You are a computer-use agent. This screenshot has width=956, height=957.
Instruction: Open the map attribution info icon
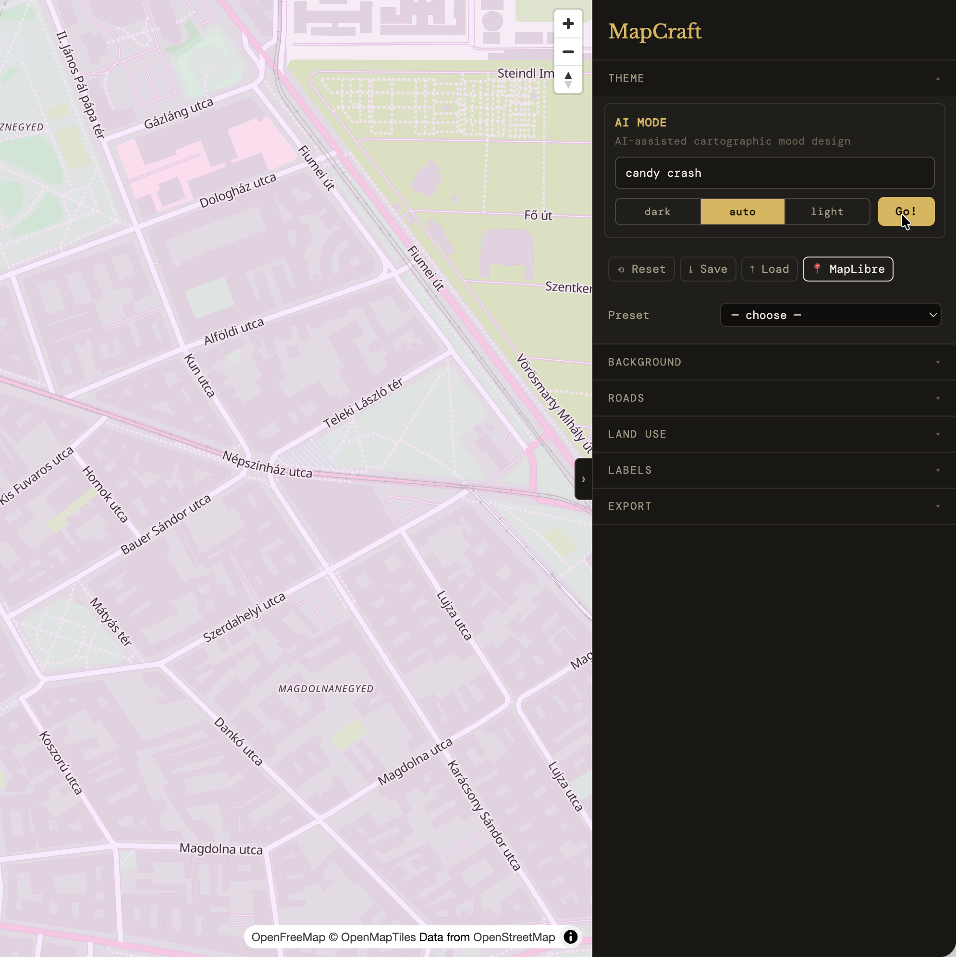coord(571,937)
